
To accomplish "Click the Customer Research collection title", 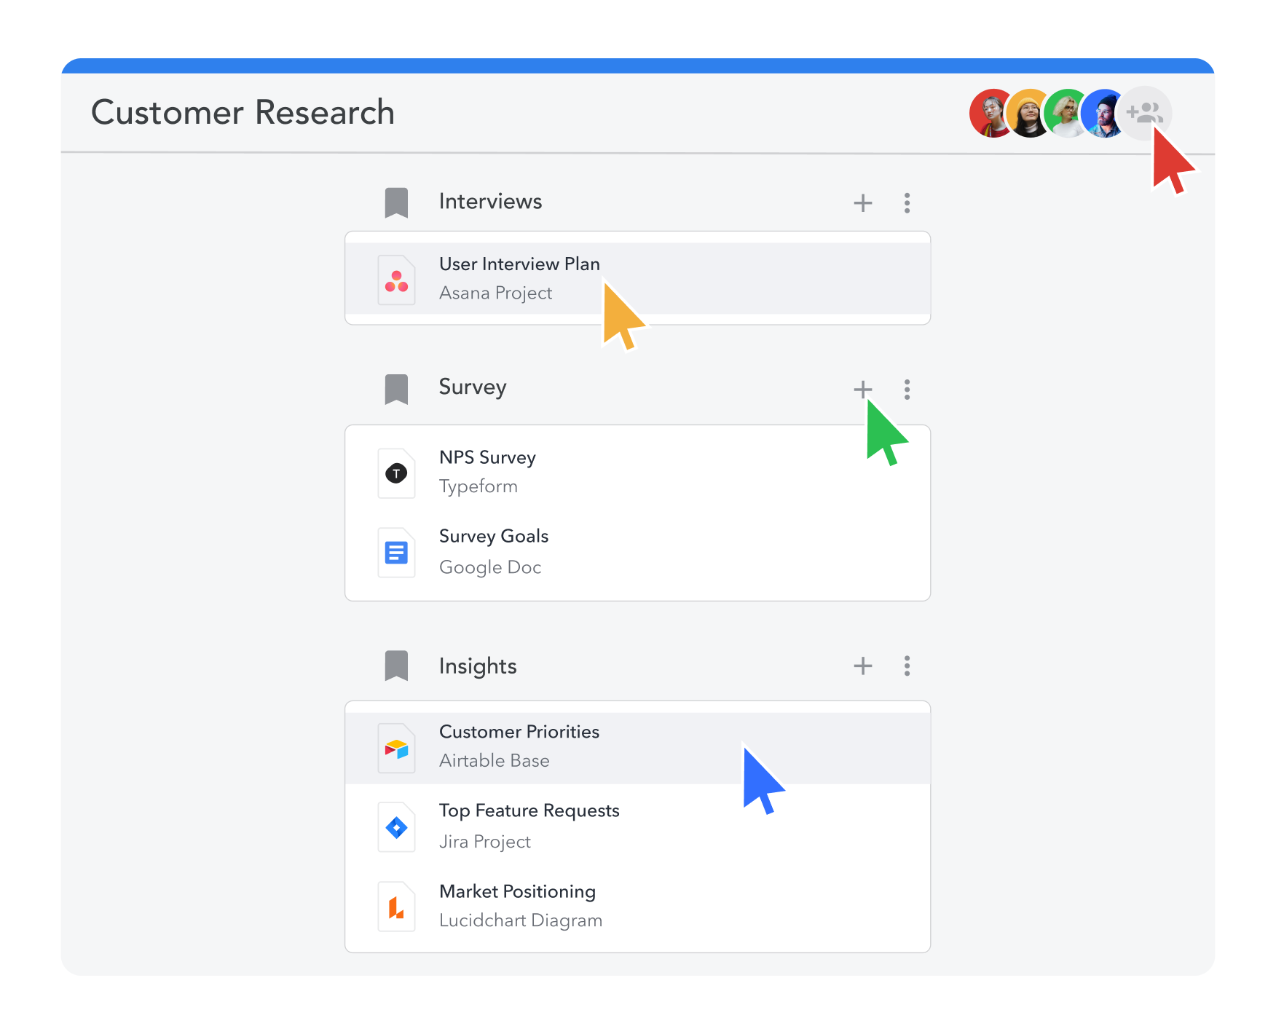I will (243, 113).
